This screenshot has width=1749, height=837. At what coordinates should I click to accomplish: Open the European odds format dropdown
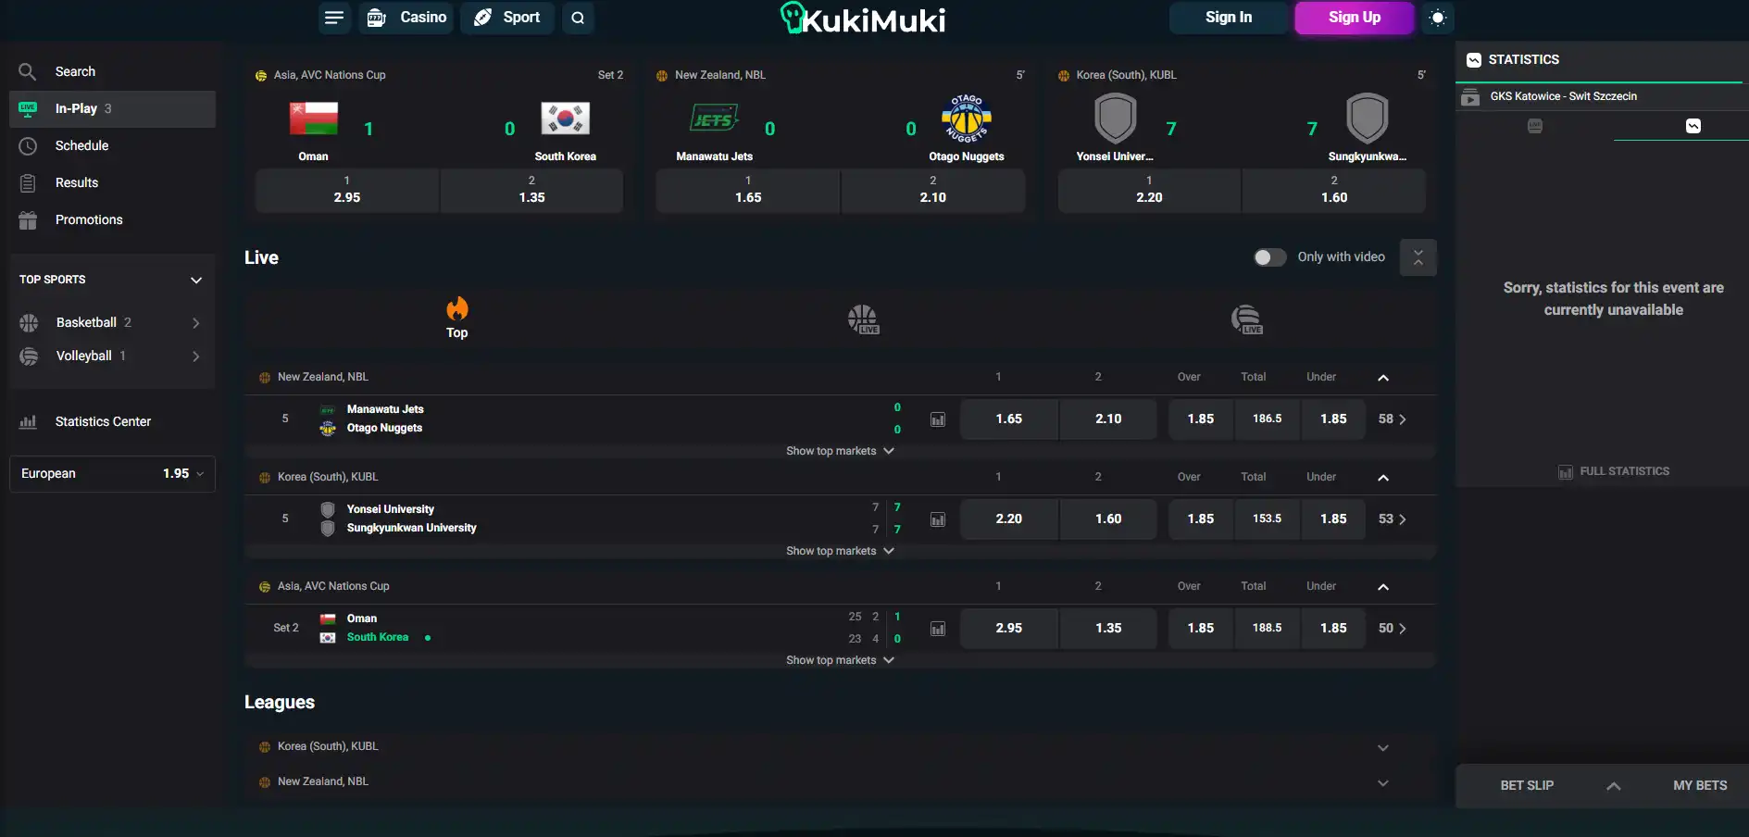tap(112, 474)
